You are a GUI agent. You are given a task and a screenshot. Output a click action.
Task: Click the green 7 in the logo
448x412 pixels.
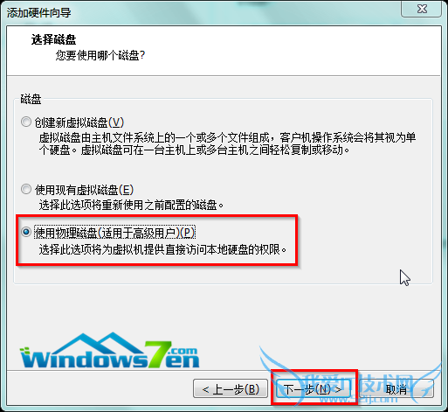click(157, 353)
